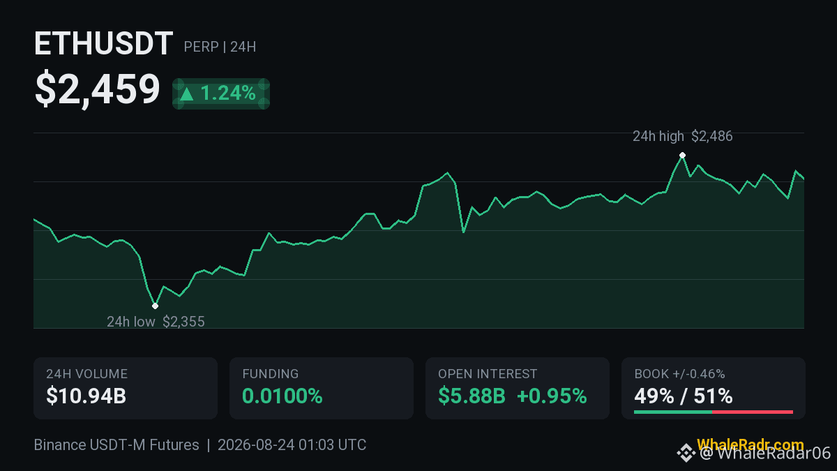
Task: Click the 2026-08-24 01:03 UTC timestamp
Action: coord(292,445)
